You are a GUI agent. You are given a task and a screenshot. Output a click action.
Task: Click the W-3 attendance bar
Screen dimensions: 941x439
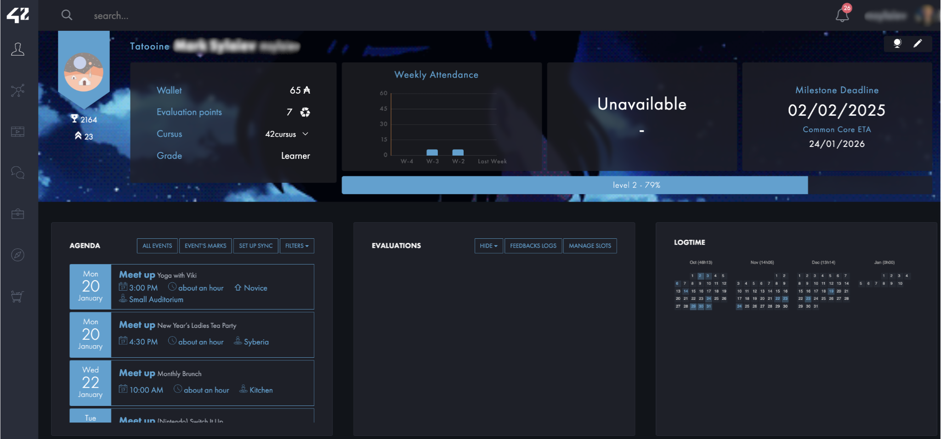tap(432, 152)
